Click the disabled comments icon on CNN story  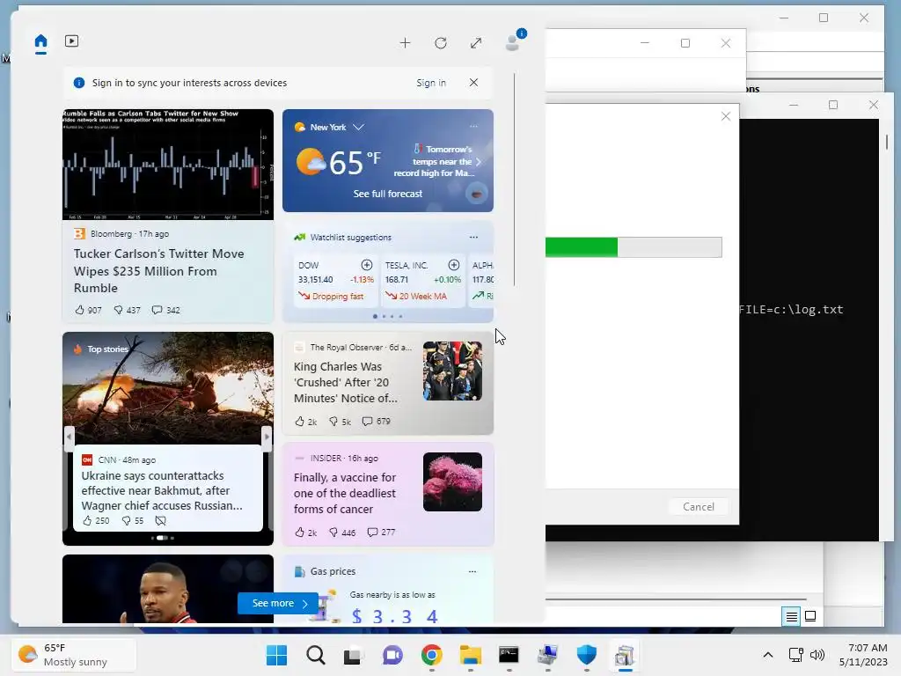point(160,521)
